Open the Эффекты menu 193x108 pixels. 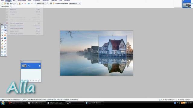(x=46, y=1)
